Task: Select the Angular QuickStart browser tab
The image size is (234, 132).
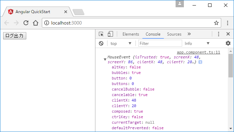Action: (x=37, y=12)
